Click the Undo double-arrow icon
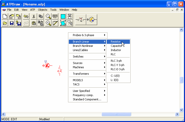 pos(26,16)
